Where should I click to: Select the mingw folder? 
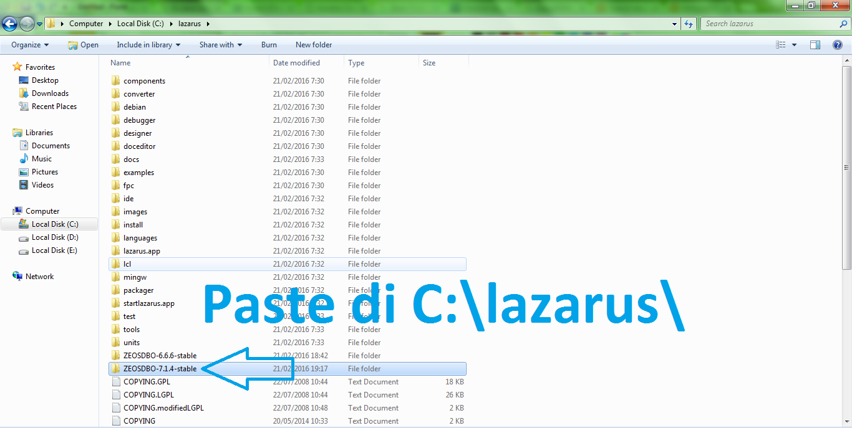[135, 277]
